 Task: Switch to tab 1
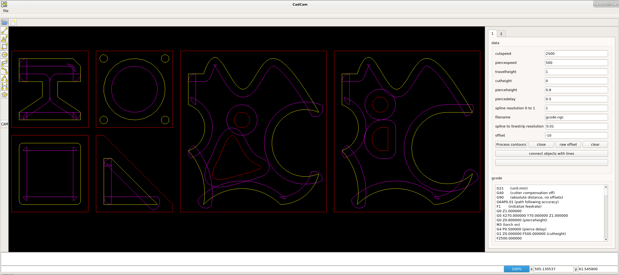(x=492, y=34)
